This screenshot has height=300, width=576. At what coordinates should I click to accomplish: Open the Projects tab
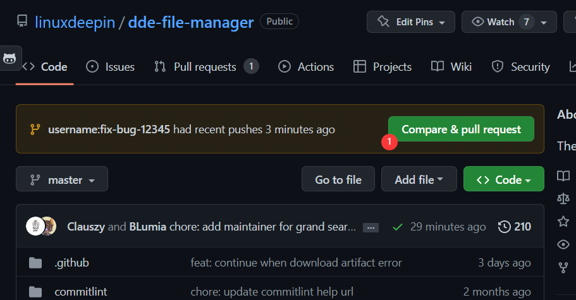coord(383,67)
